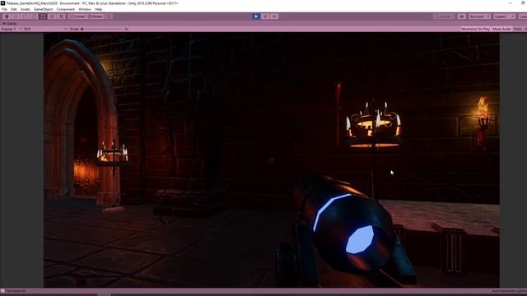Adjust the Game view Scale slider
Screen dimensions: 527x296
(x=102, y=30)
